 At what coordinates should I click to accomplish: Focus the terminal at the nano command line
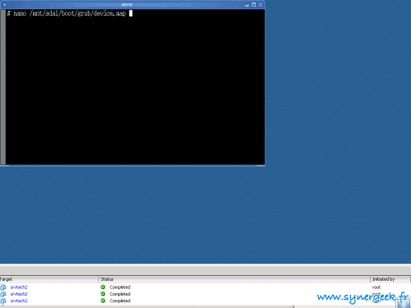[x=70, y=13]
